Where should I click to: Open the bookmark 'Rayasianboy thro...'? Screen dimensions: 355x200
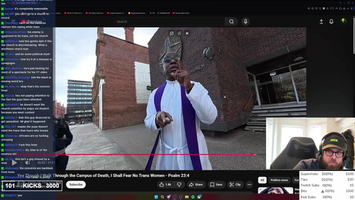click(x=137, y=13)
